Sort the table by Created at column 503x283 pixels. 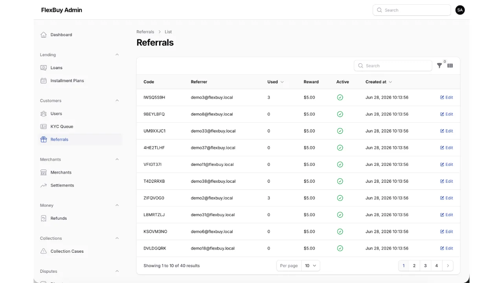tap(379, 82)
